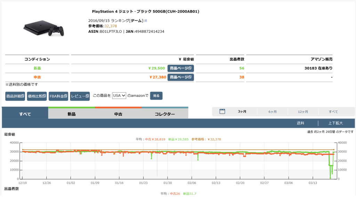This screenshot has height=199, width=356.
Task: Switch to the すべて condition tab
Action: (x=25, y=113)
